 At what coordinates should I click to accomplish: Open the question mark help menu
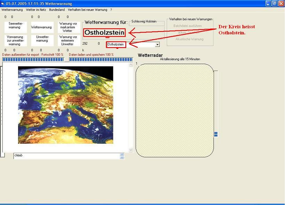(111, 10)
